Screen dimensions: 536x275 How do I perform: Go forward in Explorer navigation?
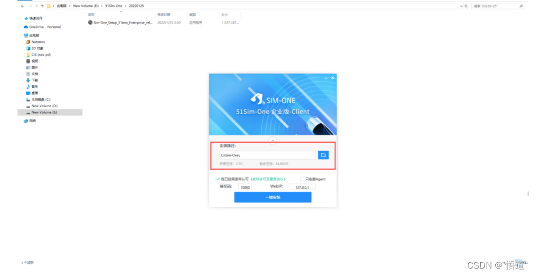30,6
